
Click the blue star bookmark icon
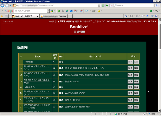[x=87, y=11]
